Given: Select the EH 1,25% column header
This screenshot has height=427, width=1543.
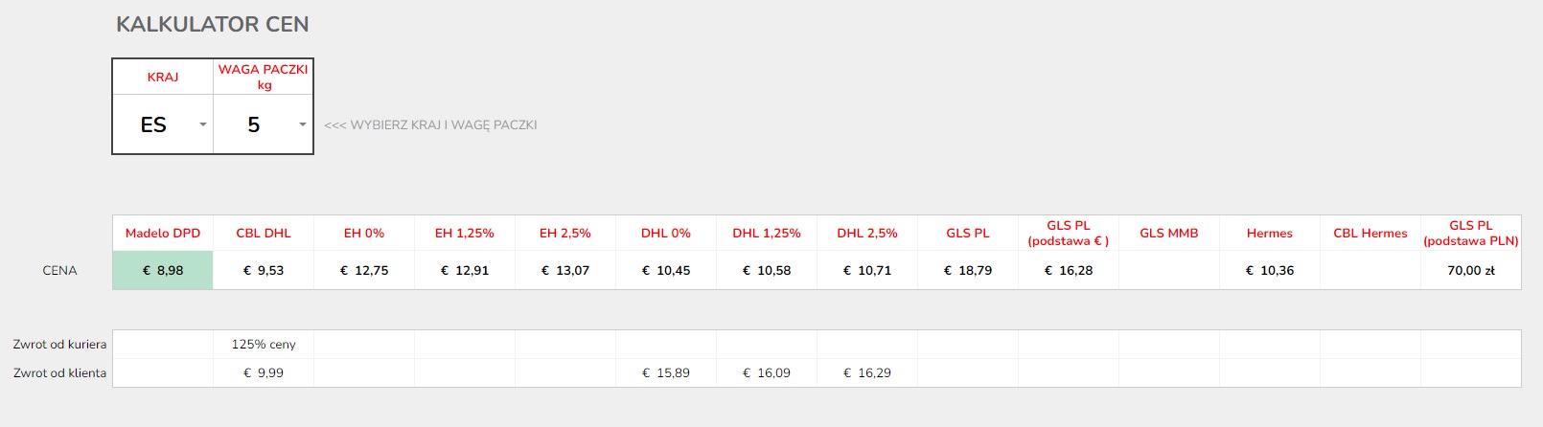Looking at the screenshot, I should (465, 234).
